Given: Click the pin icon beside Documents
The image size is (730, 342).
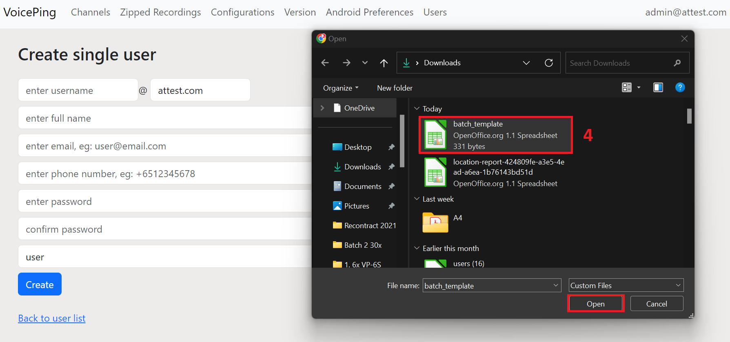Looking at the screenshot, I should 391,187.
